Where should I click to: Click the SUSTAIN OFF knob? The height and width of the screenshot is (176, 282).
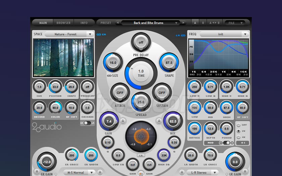[162, 93]
